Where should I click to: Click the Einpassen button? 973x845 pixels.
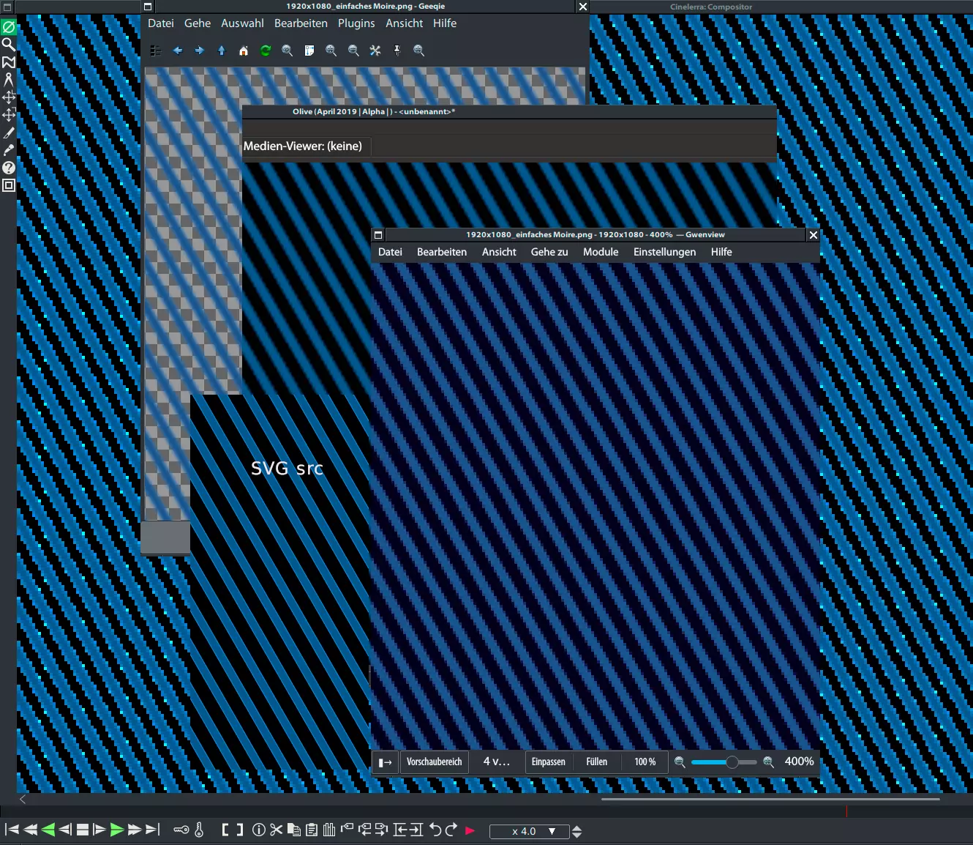[548, 762]
